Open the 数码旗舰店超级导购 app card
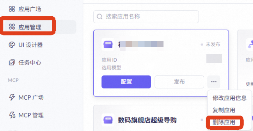The height and width of the screenshot is (131, 253). tap(147, 120)
